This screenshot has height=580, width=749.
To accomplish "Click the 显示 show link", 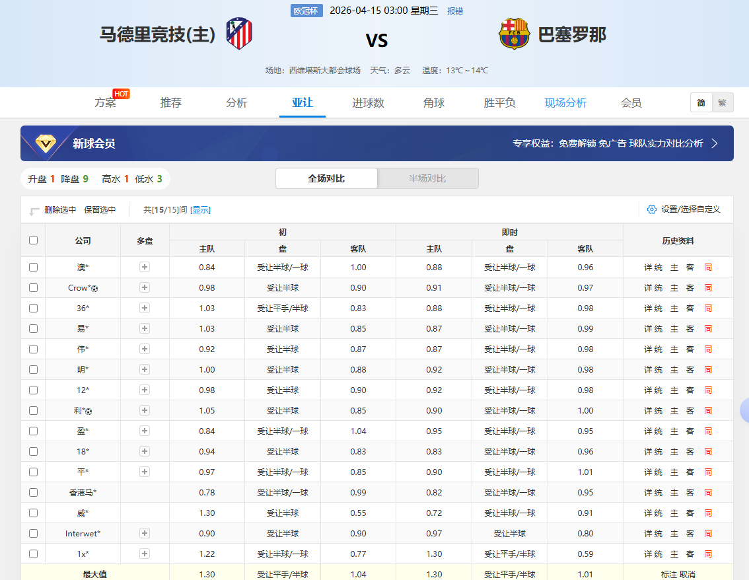I will [201, 210].
